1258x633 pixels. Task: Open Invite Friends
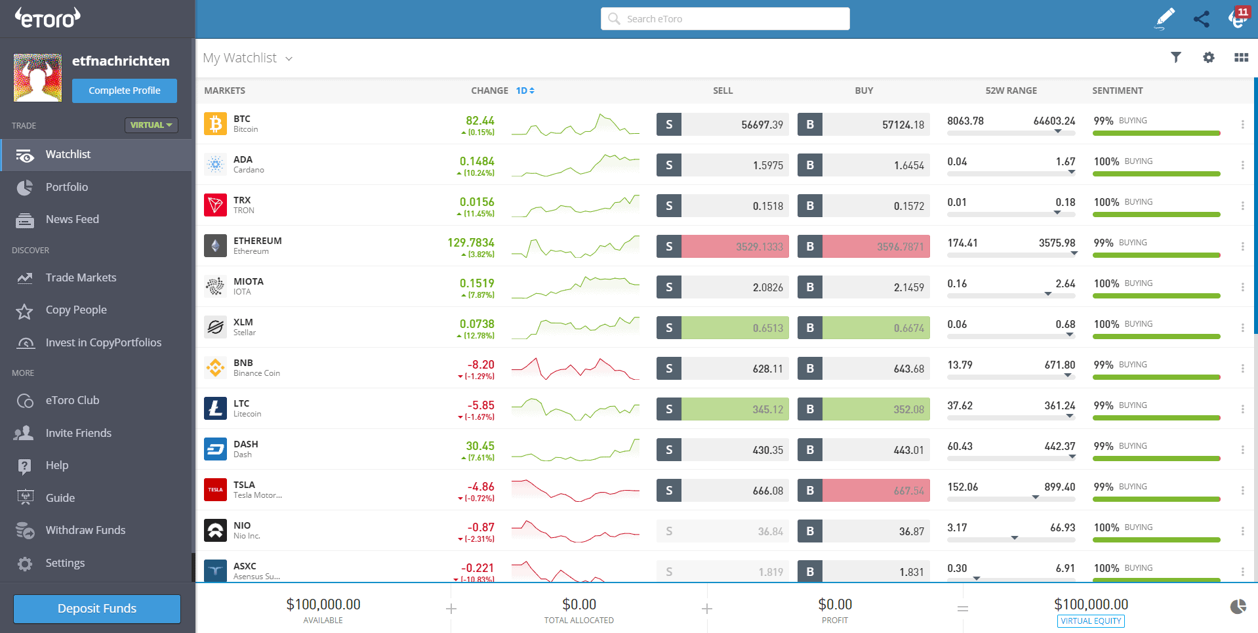click(x=97, y=433)
